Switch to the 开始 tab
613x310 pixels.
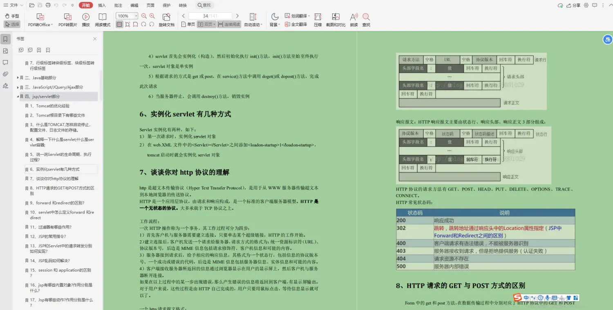(85, 5)
